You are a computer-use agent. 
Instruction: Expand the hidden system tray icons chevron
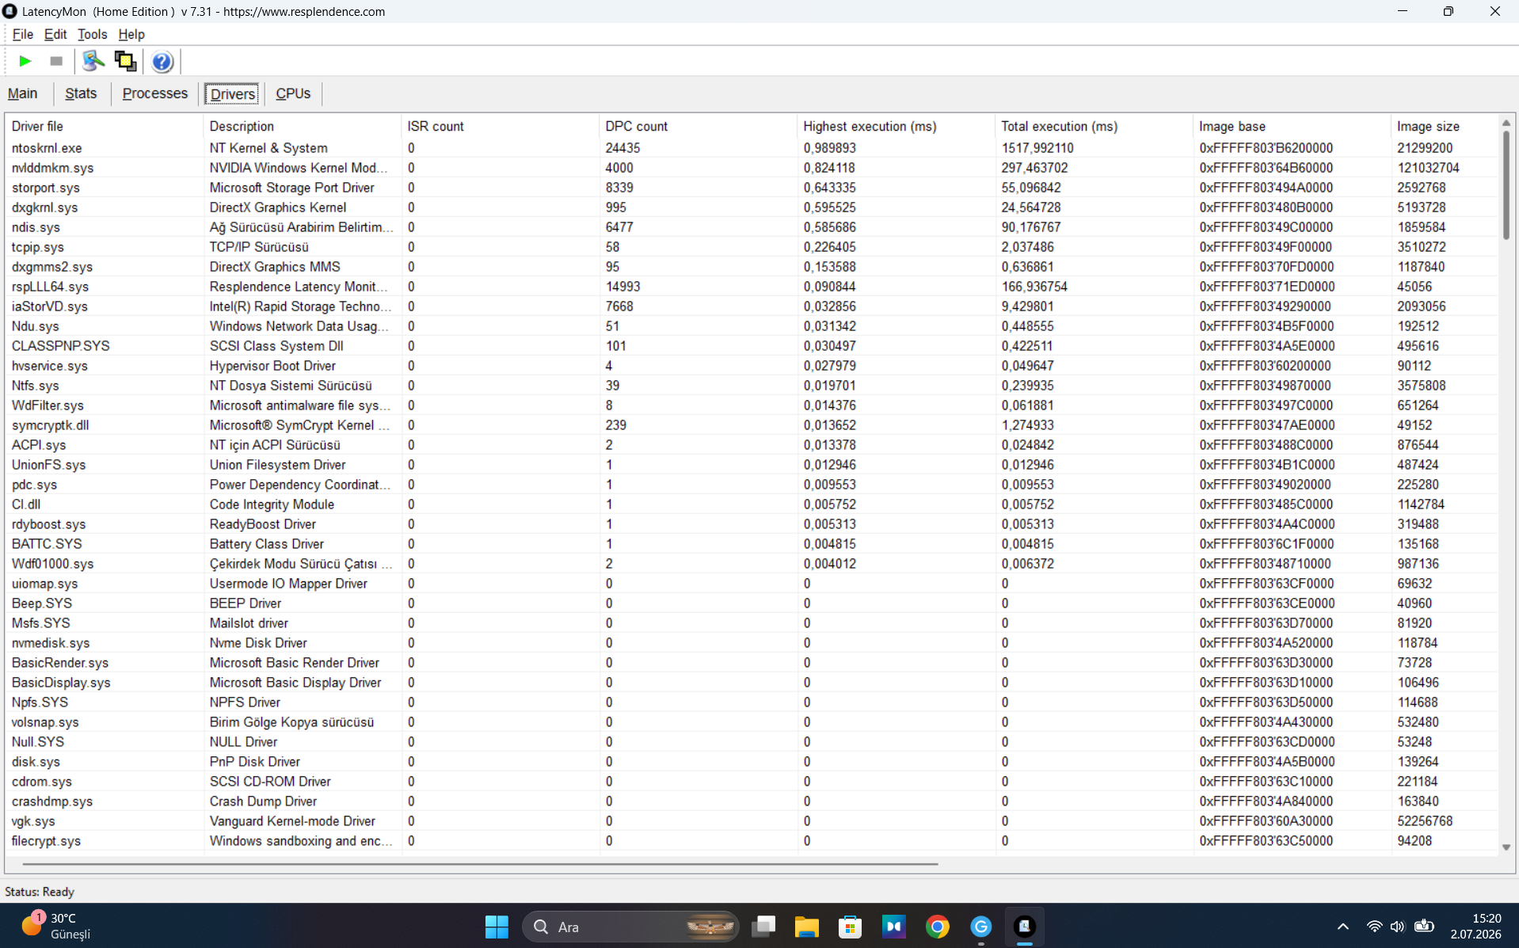click(1342, 927)
